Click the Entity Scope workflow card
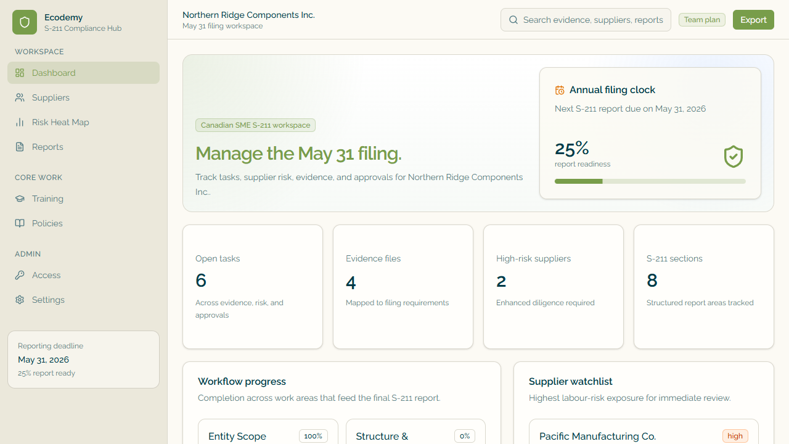 [268, 432]
